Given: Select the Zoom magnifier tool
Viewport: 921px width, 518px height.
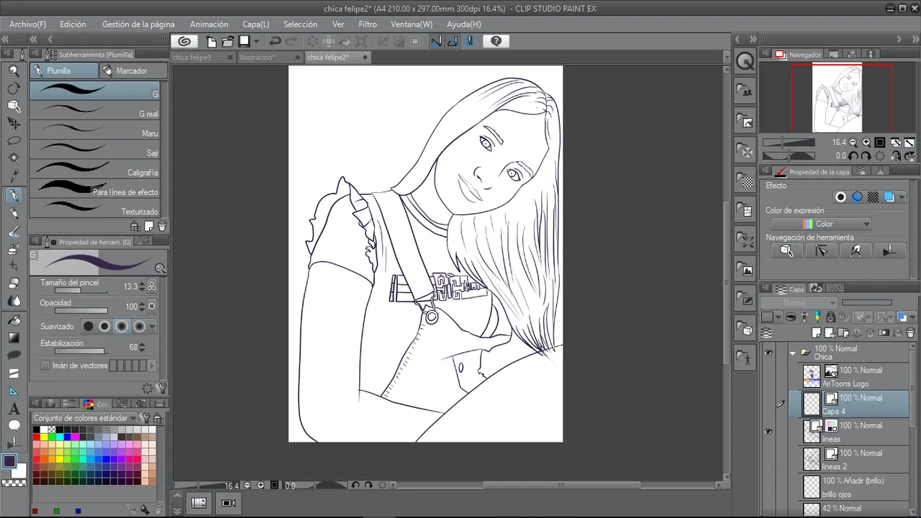Looking at the screenshot, I should tap(14, 71).
